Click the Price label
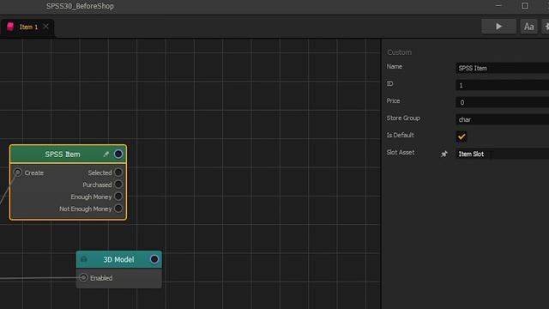This screenshot has width=549, height=309. (x=393, y=101)
